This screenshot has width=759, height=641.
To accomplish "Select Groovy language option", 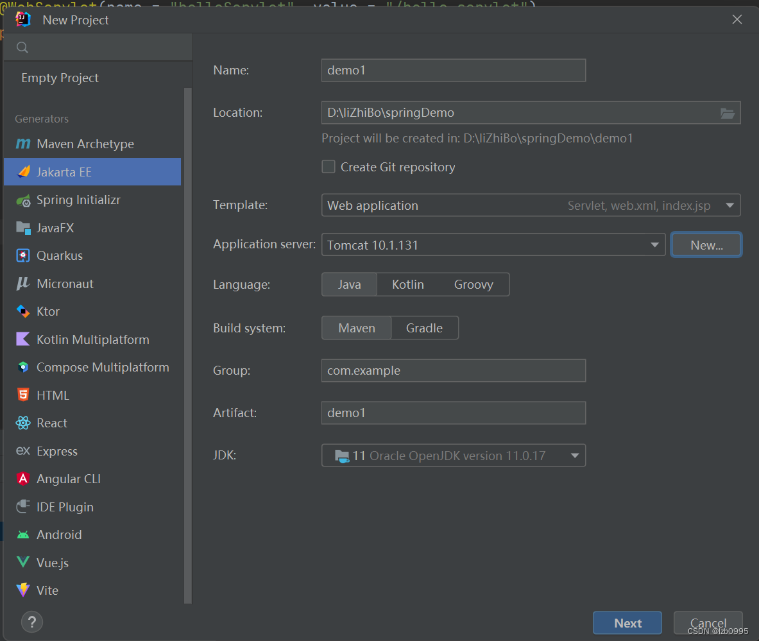I will pos(473,285).
